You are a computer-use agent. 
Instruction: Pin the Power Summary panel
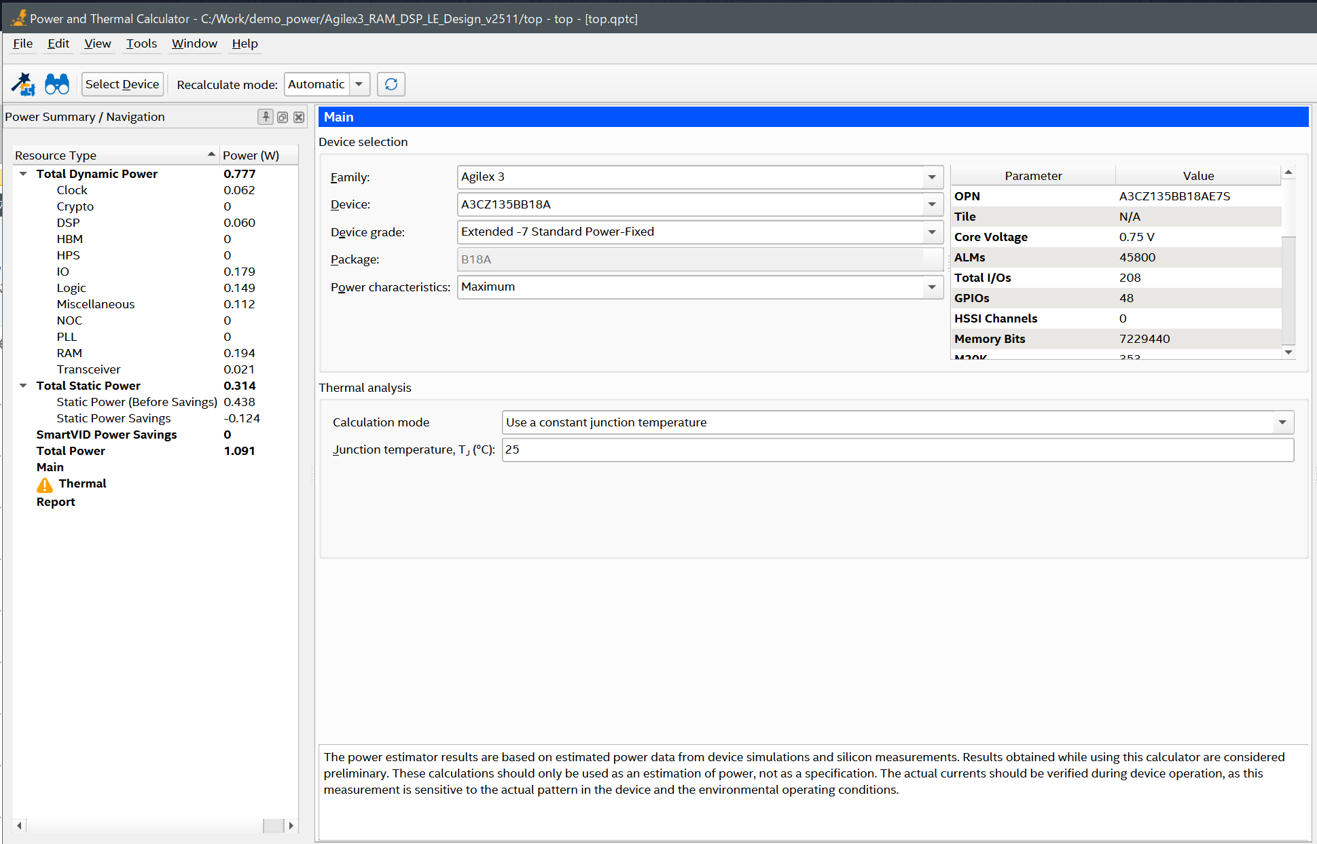(266, 117)
